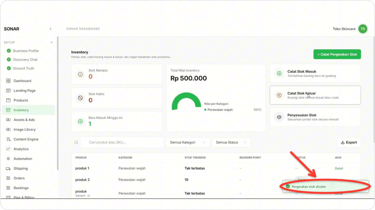Click the produk 2 row name
The image size is (375, 210).
coord(82,180)
